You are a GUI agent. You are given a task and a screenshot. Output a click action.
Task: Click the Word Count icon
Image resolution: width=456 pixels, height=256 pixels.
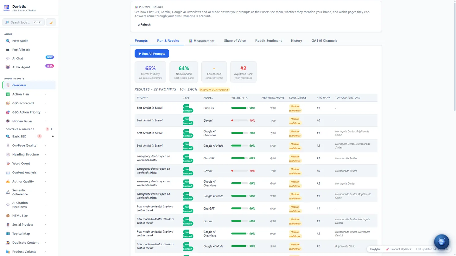click(x=8, y=163)
